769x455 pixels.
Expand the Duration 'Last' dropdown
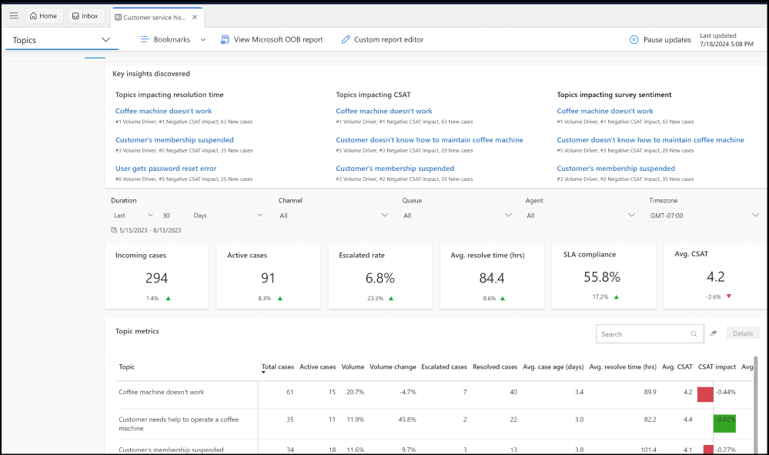click(x=133, y=216)
